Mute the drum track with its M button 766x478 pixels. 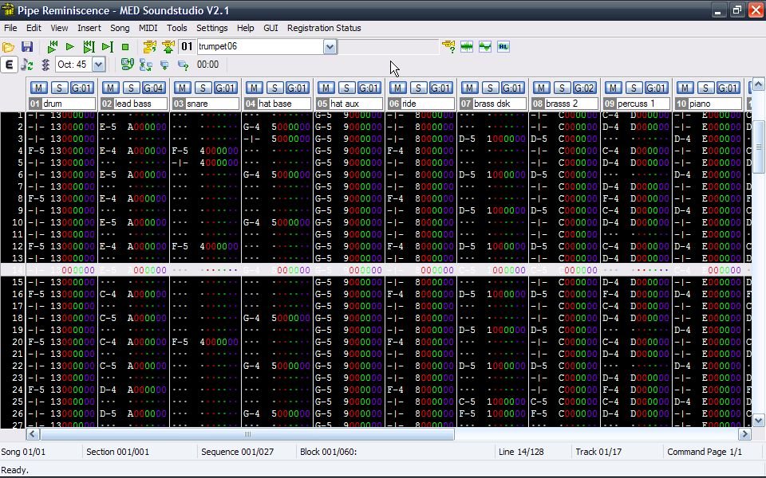[x=38, y=88]
